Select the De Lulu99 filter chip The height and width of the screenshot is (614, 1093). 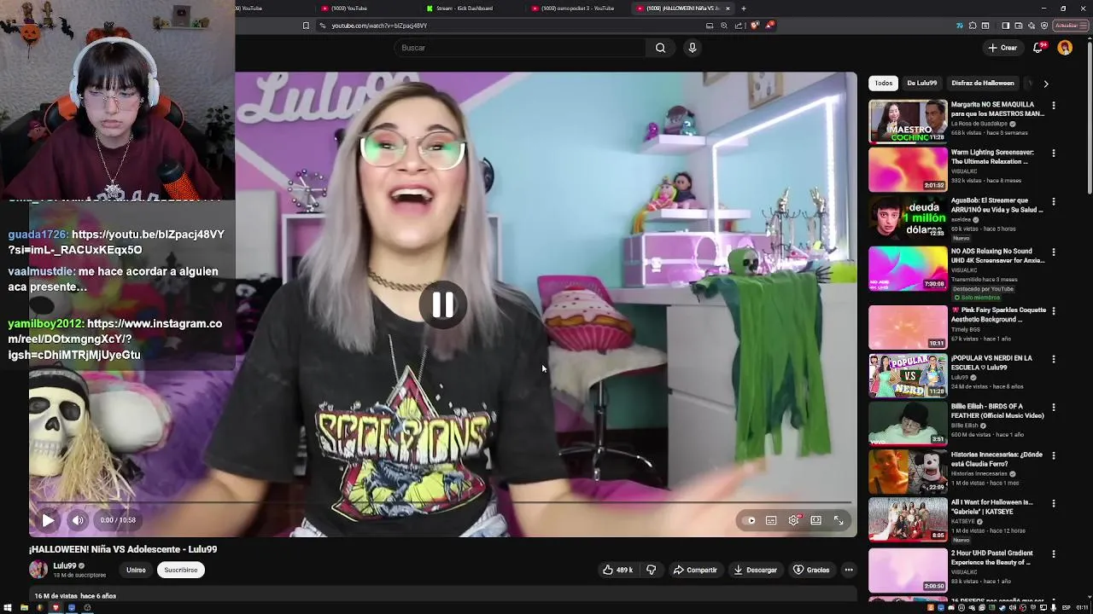point(922,83)
